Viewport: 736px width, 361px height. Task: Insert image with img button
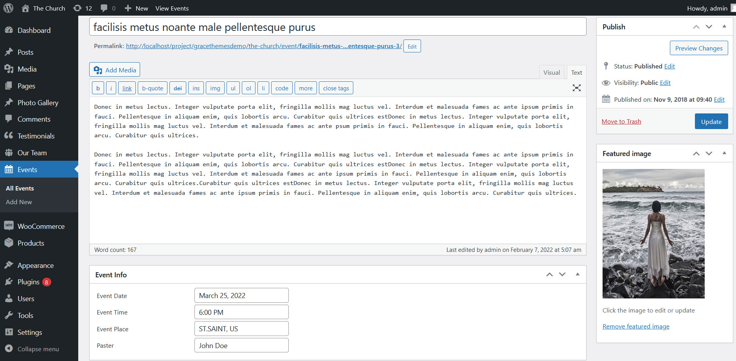coord(215,88)
